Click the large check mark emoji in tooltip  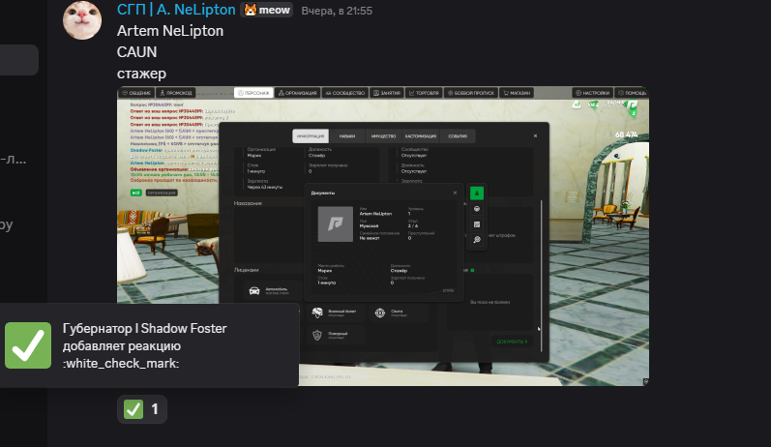(28, 345)
